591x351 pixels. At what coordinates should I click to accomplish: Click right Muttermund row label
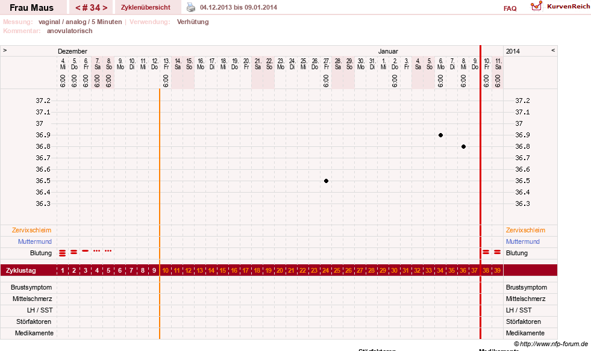click(x=523, y=241)
